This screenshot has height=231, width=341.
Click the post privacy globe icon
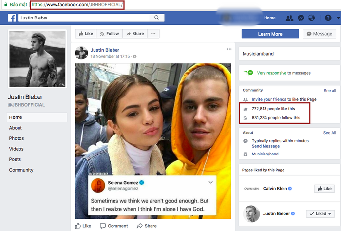[135, 56]
